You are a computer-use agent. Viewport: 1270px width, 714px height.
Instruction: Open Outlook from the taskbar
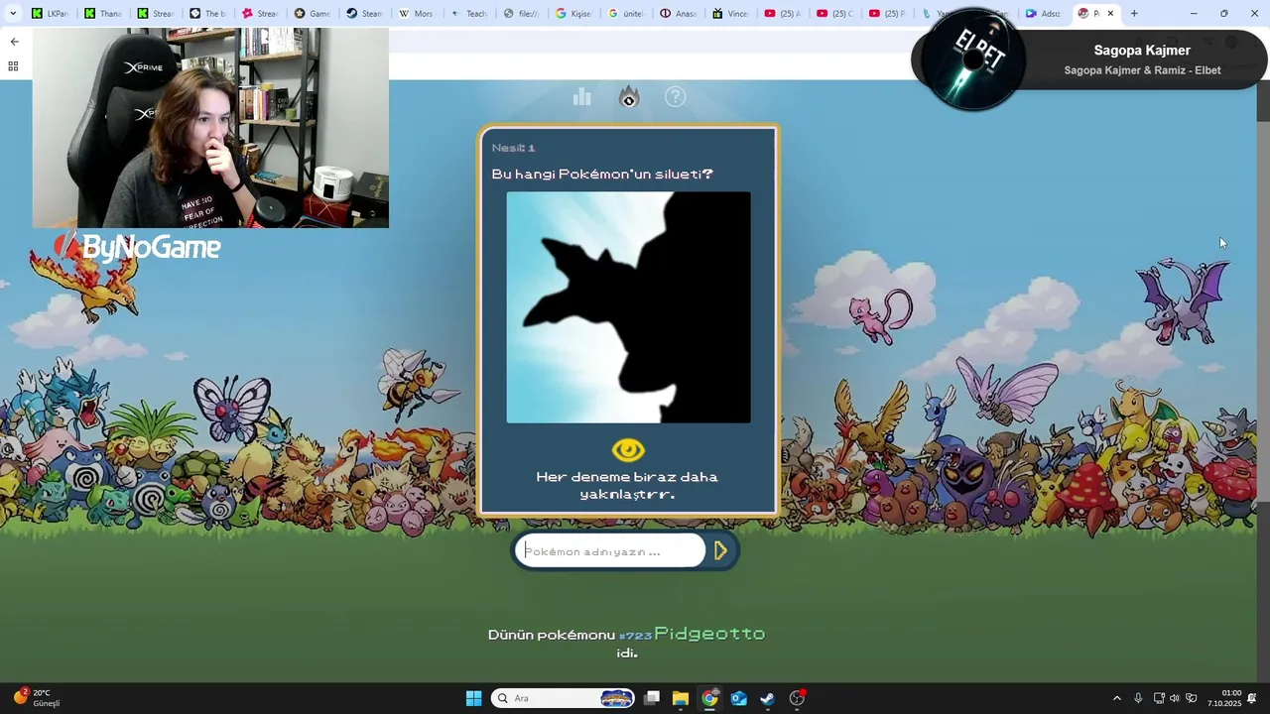pos(738,698)
